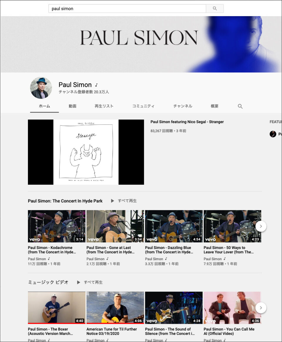Viewport: 282px width, 342px height.
Task: Click vevo logo on Kodachrome thumbnail
Action: click(34, 239)
